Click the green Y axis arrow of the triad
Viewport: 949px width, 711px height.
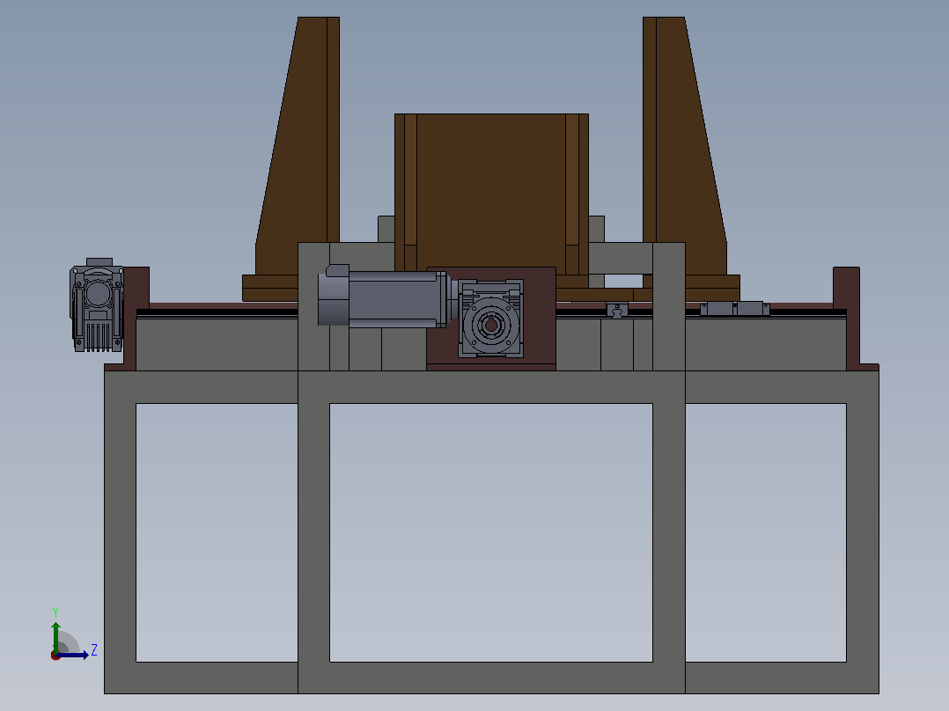click(55, 636)
